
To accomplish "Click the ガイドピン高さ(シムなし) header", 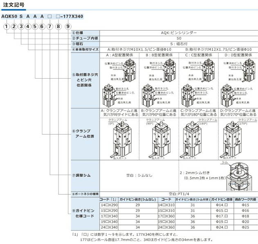I will click(x=138, y=199).
